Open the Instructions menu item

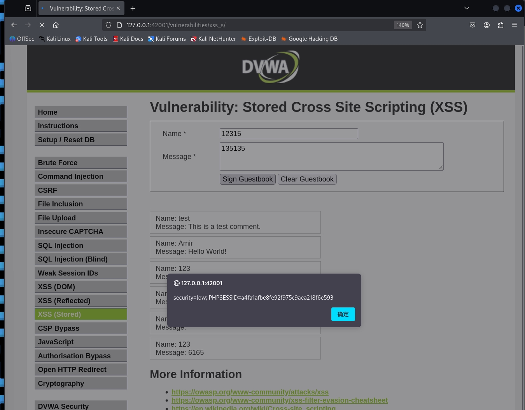point(81,126)
